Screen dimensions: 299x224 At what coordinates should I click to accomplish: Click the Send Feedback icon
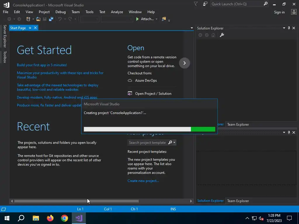[x=205, y=4]
